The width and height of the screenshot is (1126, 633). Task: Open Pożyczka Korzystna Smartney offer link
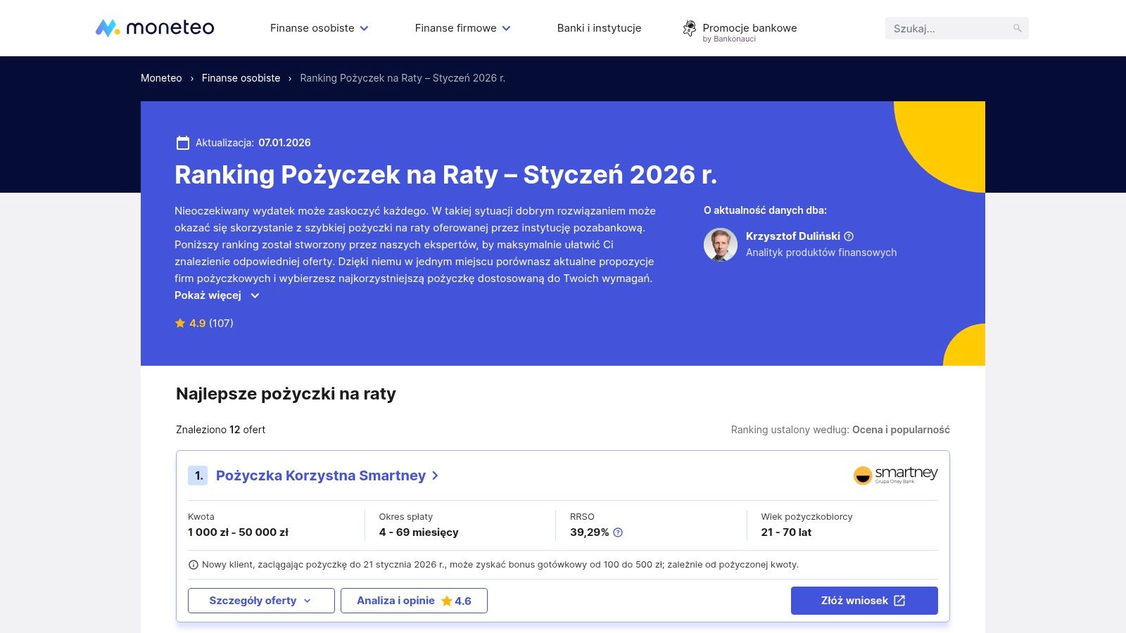(321, 475)
